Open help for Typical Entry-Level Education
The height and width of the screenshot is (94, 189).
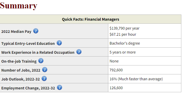click(59, 43)
